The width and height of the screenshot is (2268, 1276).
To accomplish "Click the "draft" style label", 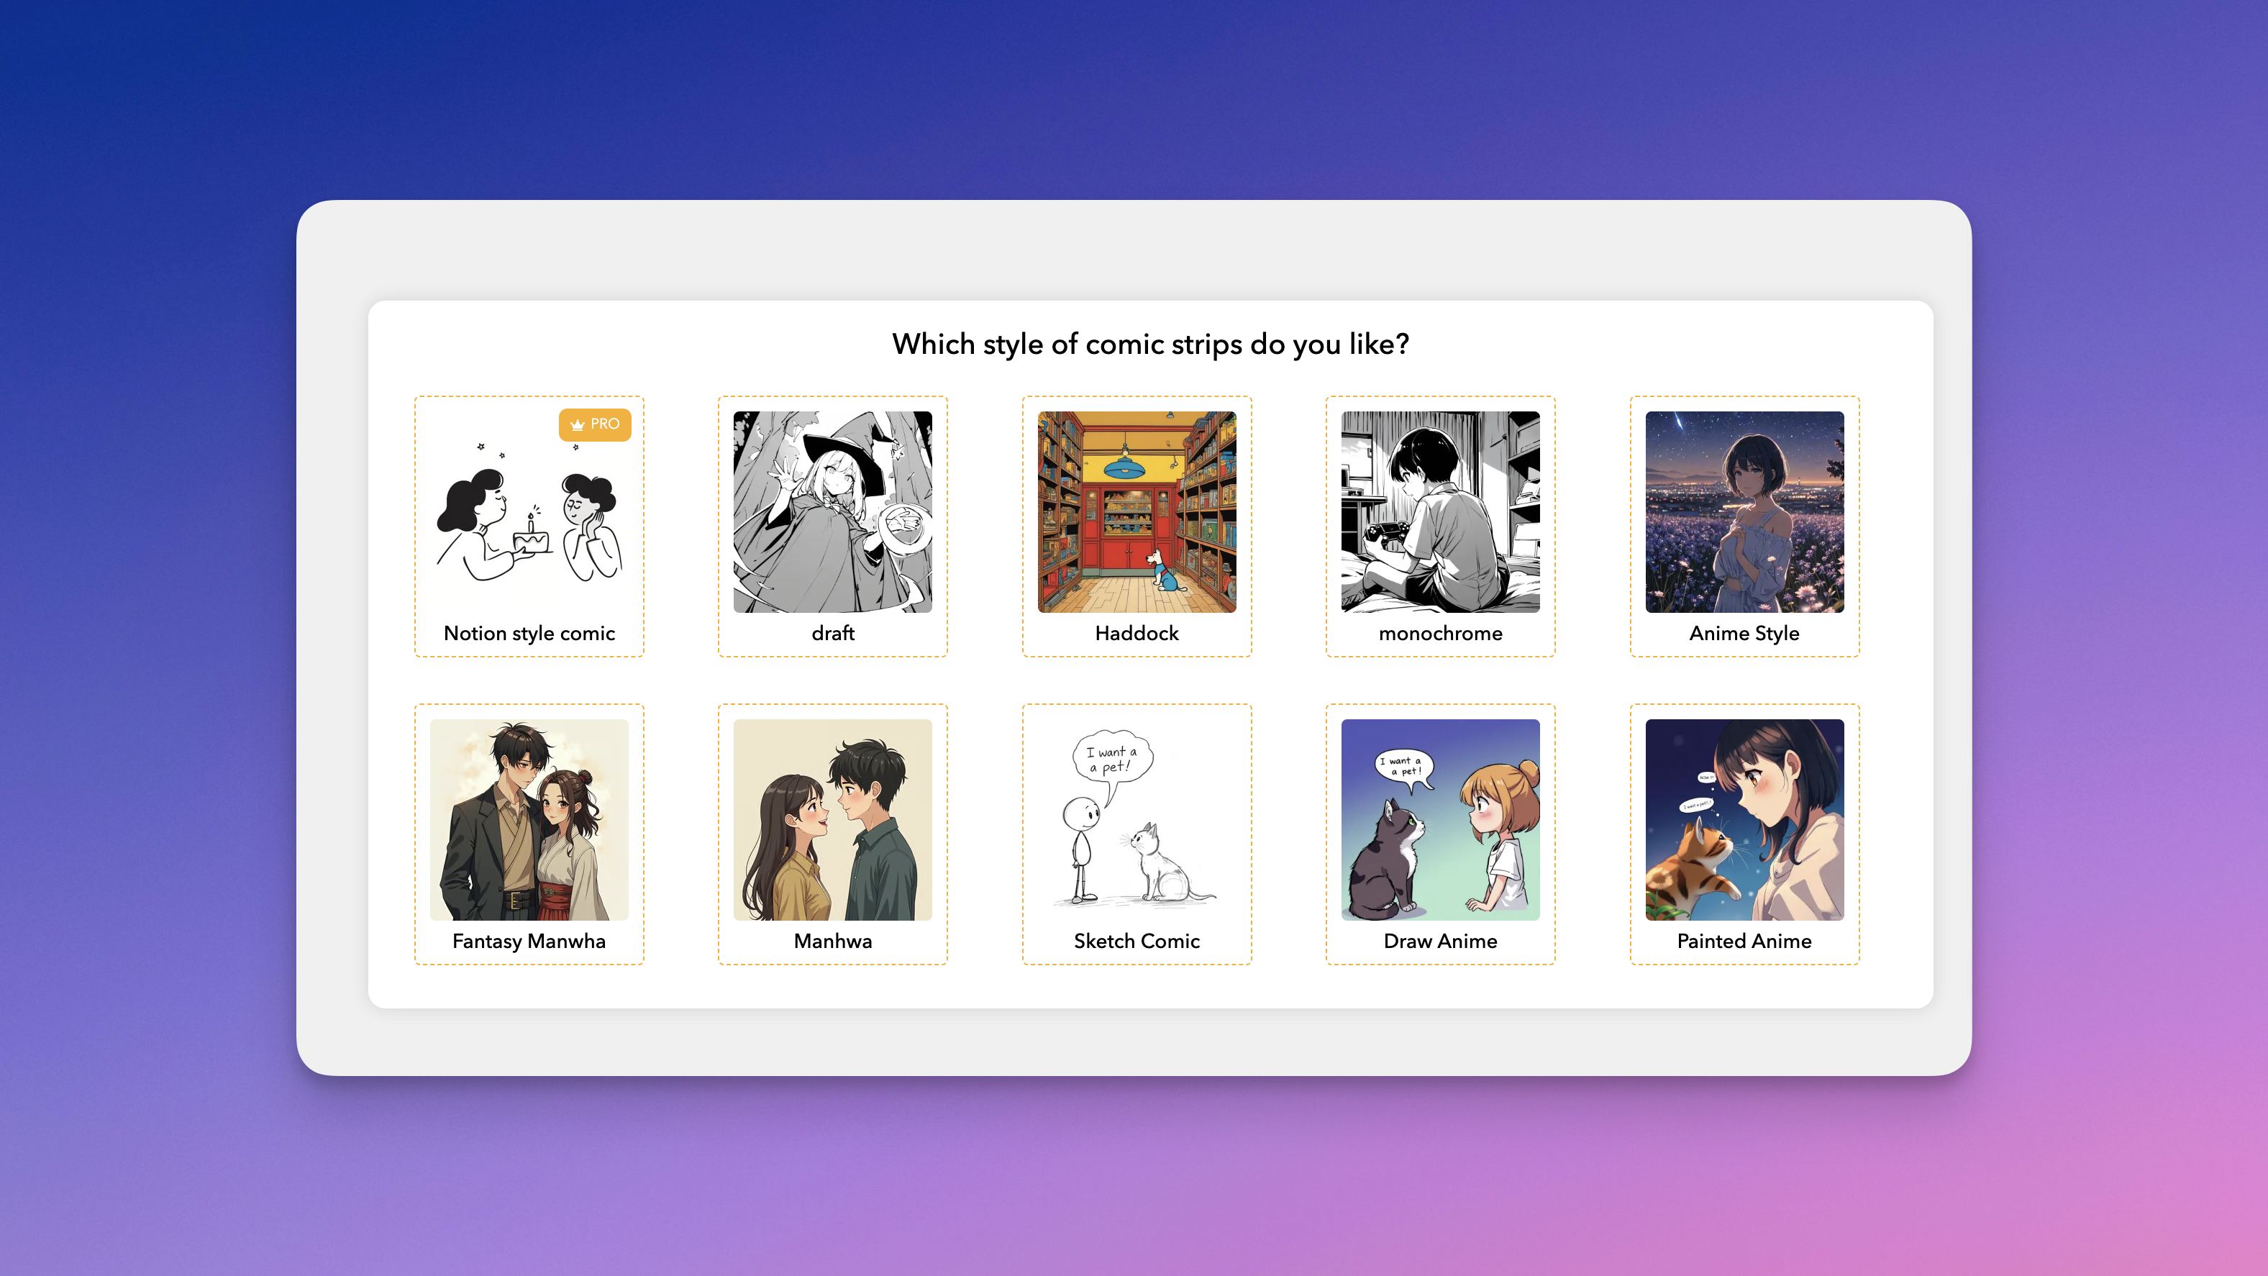I will pyautogui.click(x=832, y=633).
